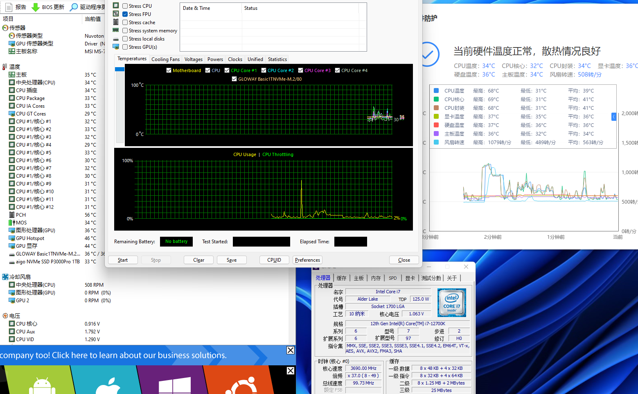
Task: Click the green BIOS update arrow icon
Action: tap(36, 7)
